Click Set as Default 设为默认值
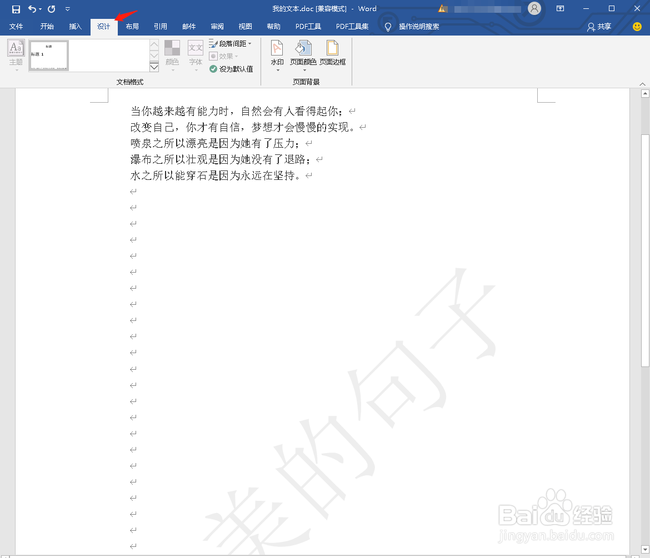650x558 pixels. pyautogui.click(x=231, y=69)
